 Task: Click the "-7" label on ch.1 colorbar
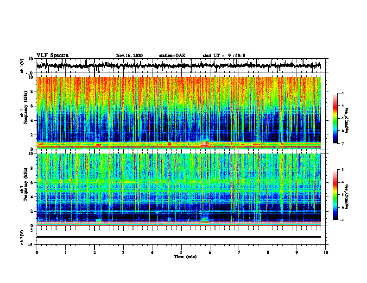pos(342,143)
